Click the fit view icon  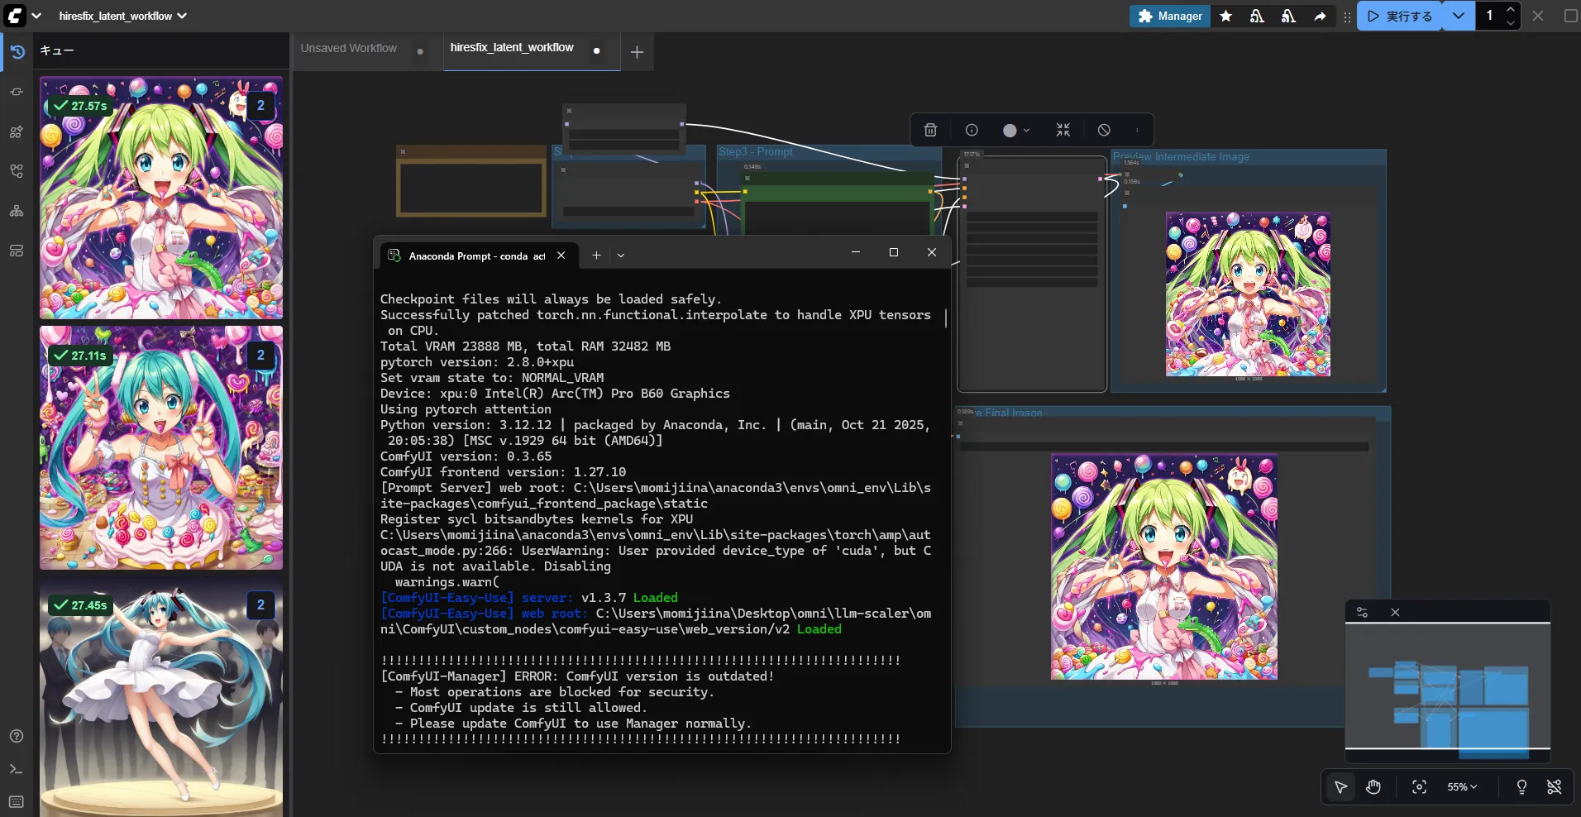1420,787
